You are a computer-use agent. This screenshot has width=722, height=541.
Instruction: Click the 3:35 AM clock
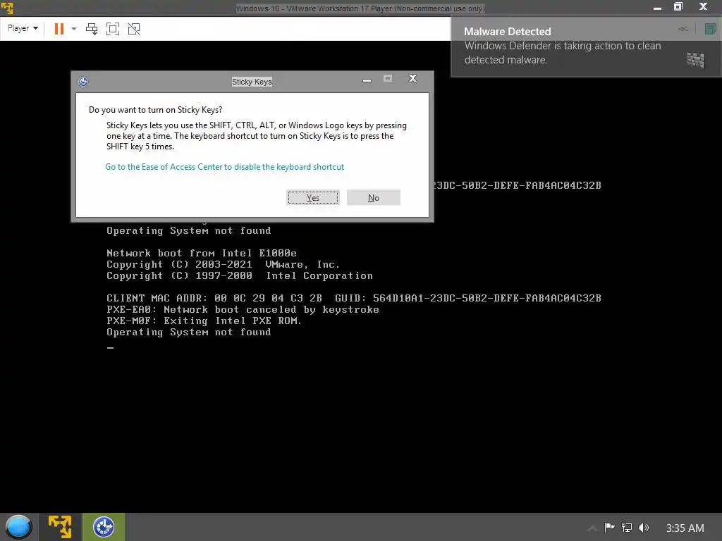[x=685, y=528]
